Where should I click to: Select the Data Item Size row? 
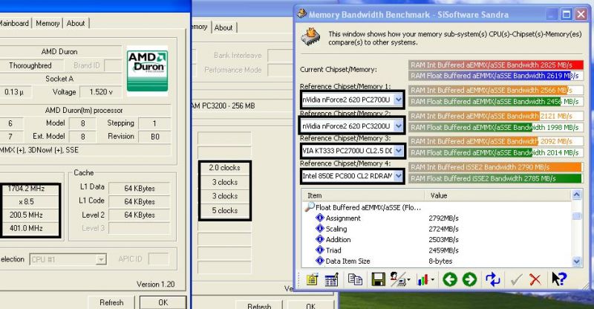[x=437, y=261]
